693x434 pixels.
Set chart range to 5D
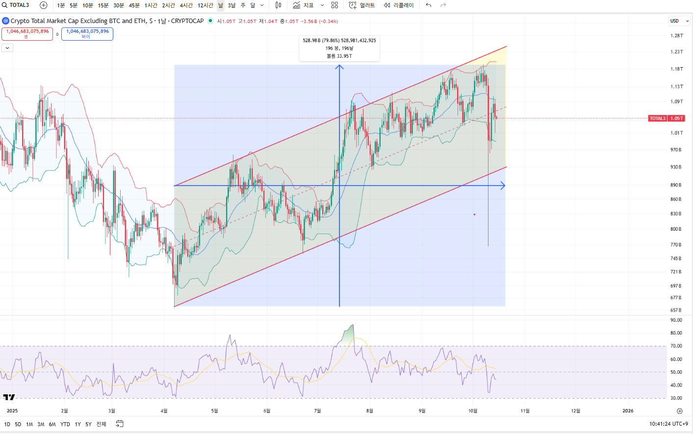18,424
